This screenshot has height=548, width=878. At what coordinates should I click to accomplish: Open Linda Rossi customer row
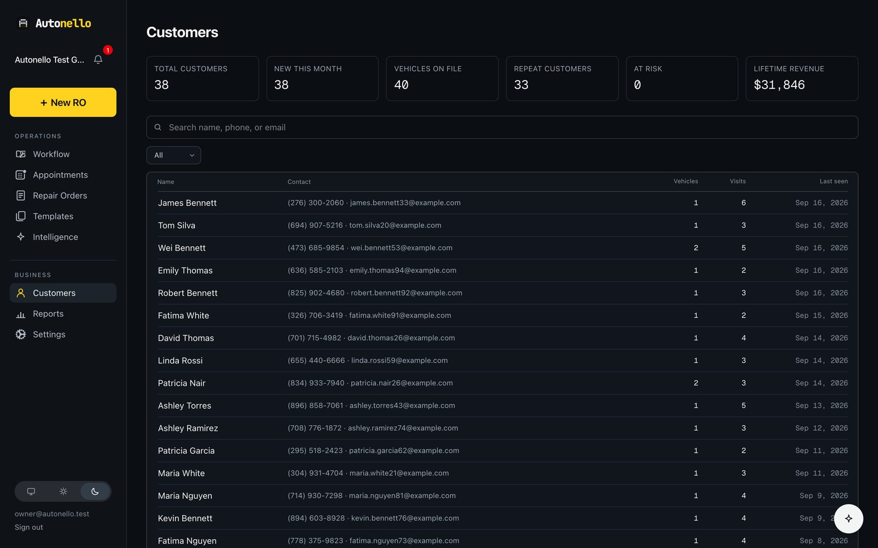click(x=502, y=361)
